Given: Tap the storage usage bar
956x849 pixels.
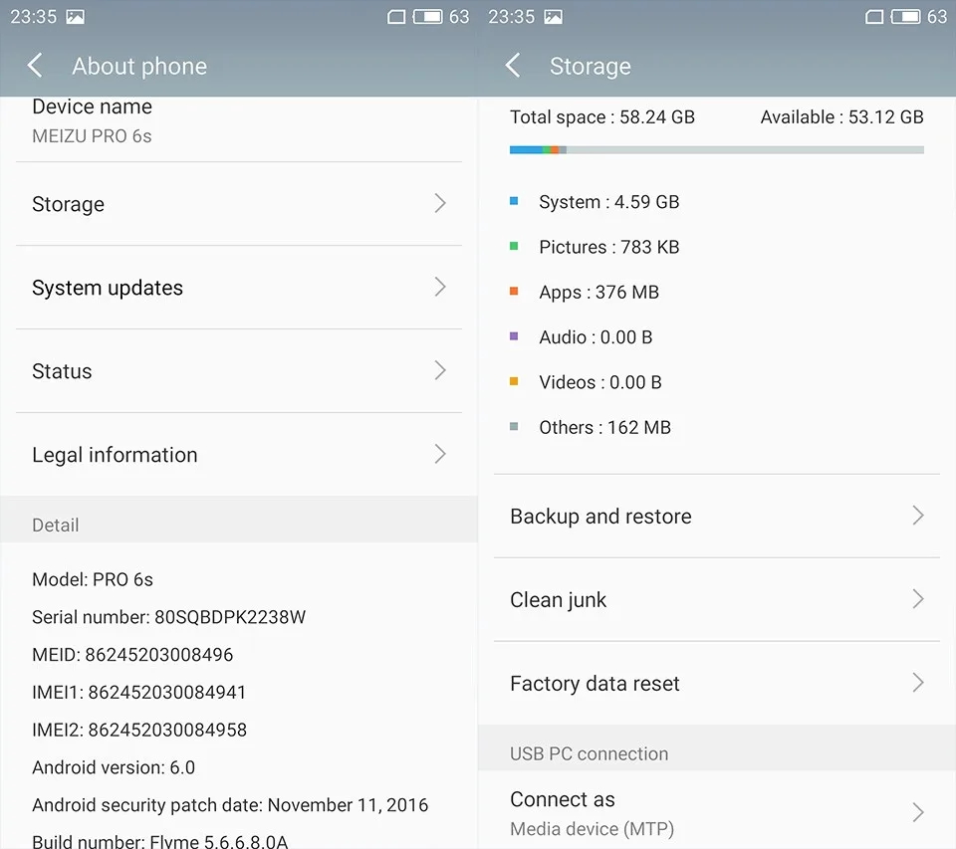Looking at the screenshot, I should click(717, 149).
